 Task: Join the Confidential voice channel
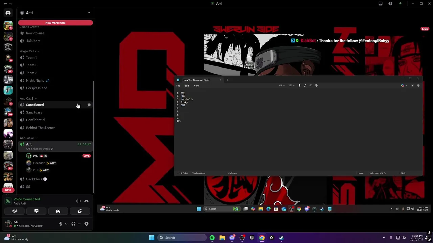click(55, 120)
